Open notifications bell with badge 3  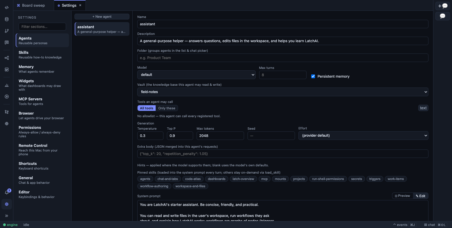(7, 192)
